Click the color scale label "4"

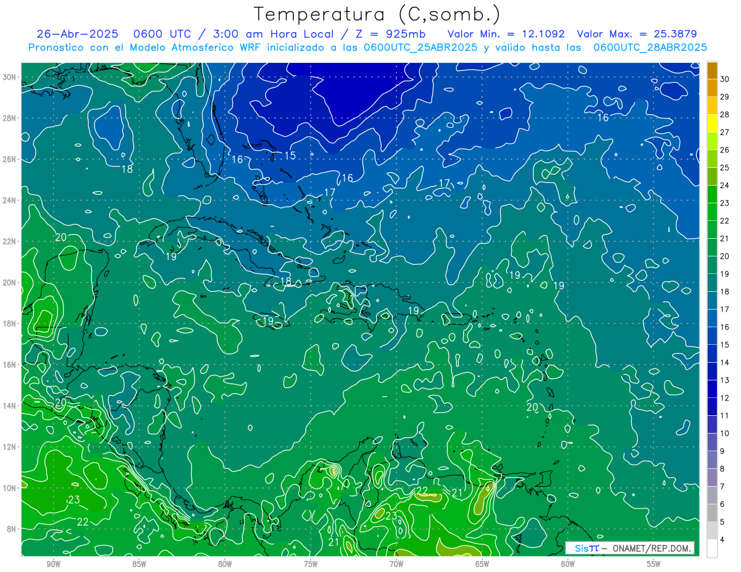click(723, 540)
